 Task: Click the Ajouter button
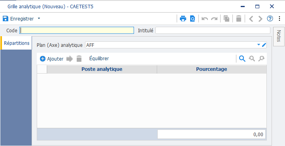click(x=52, y=59)
